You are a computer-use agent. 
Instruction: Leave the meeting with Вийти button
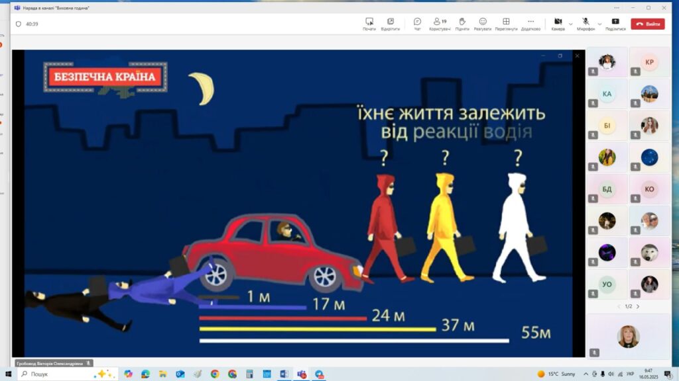coord(647,24)
